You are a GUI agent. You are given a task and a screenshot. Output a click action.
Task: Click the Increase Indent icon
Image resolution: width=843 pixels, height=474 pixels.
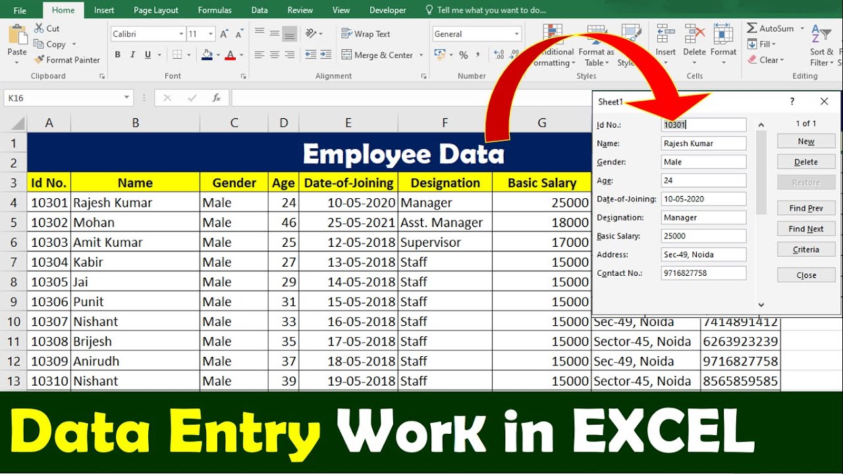[325, 55]
